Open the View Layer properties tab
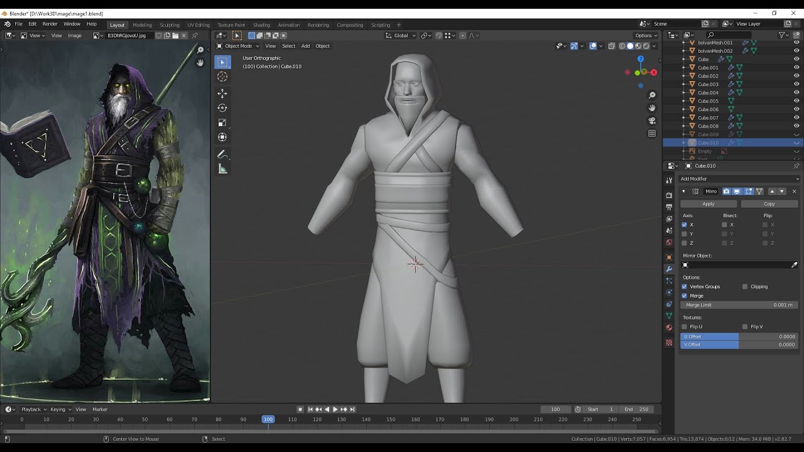Image resolution: width=804 pixels, height=452 pixels. [x=669, y=219]
